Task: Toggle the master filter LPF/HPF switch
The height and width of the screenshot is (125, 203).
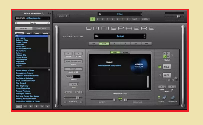Action: pos(120,99)
